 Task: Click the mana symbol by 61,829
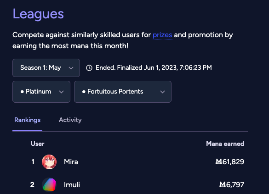[x=219, y=161]
